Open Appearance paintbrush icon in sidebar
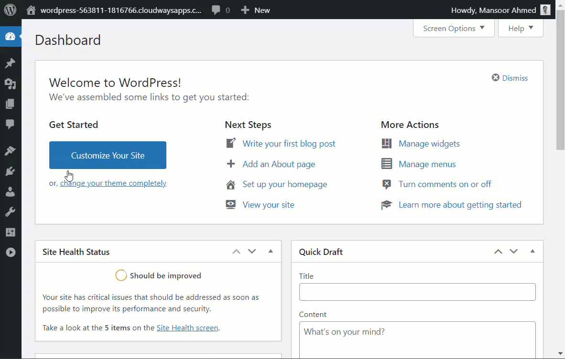The height and width of the screenshot is (359, 565). (x=10, y=151)
